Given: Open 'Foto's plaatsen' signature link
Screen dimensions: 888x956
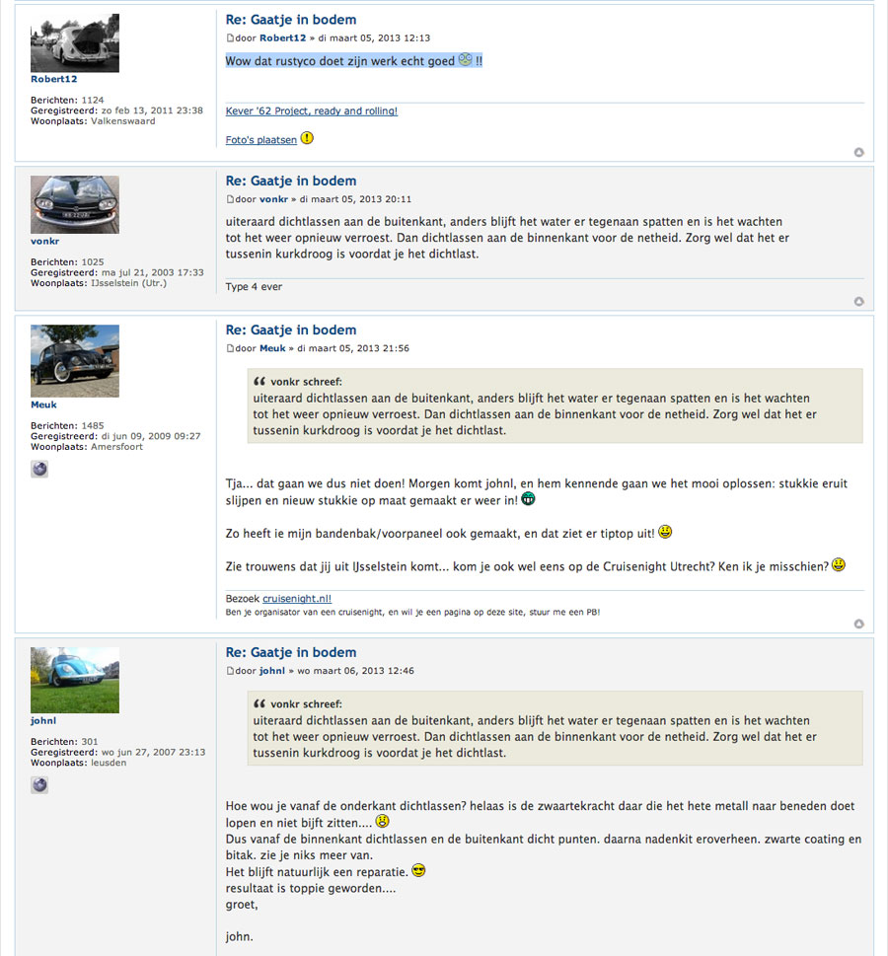Looking at the screenshot, I should click(x=261, y=140).
